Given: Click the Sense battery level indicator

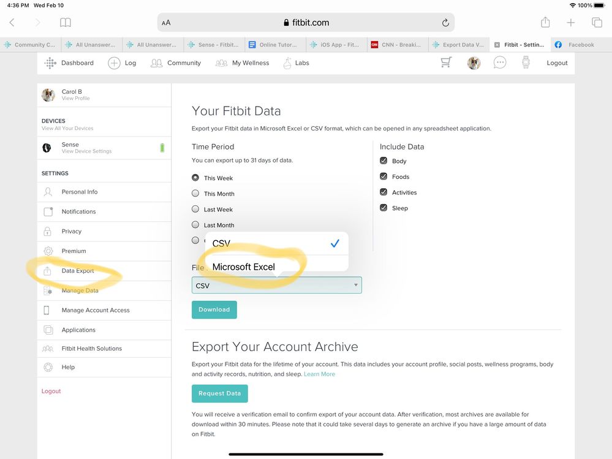Looking at the screenshot, I should pos(162,148).
